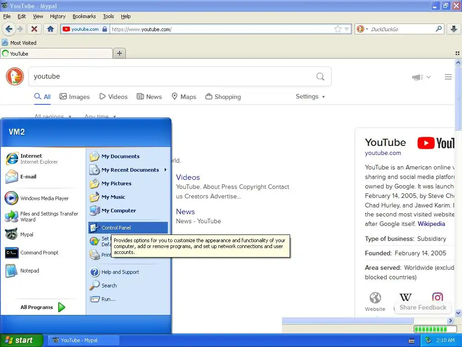Image resolution: width=462 pixels, height=347 pixels.
Task: Select the YouTube browser tab
Action: pyautogui.click(x=56, y=53)
